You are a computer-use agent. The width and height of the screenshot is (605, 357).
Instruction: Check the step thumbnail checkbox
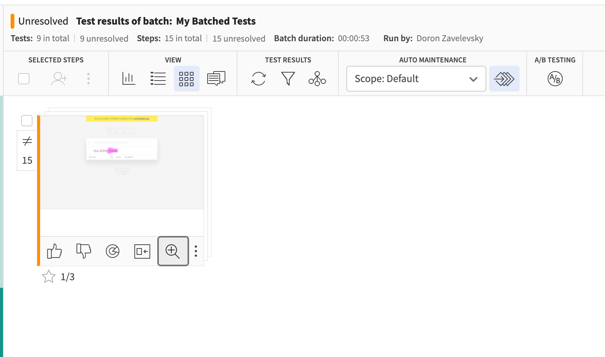27,121
